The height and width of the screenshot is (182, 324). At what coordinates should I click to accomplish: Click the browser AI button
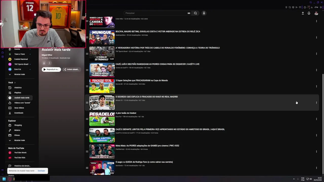click(x=316, y=7)
